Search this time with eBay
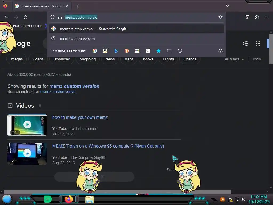Viewport: 273px width, 205px height. tap(137, 51)
